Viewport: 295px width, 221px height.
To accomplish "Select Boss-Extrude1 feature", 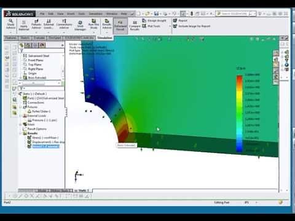I will (34, 77).
